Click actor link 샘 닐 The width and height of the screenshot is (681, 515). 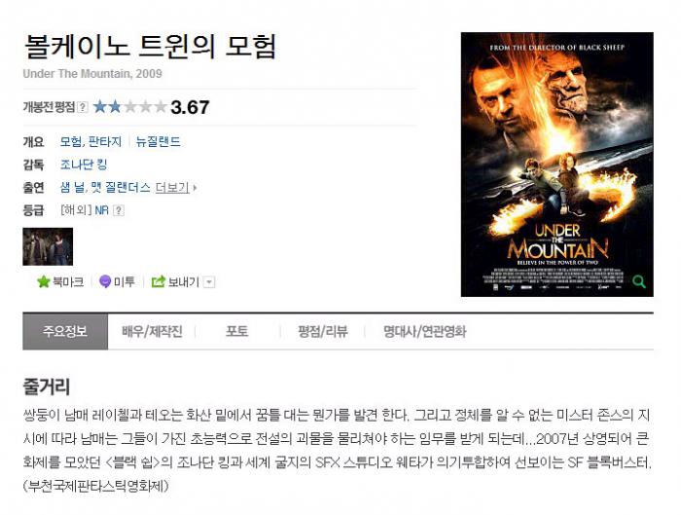coord(72,187)
